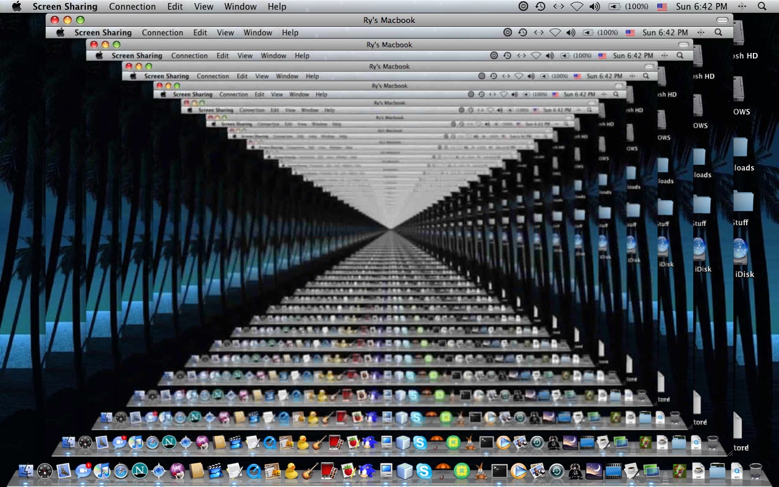The image size is (779, 487).
Task: Open the Trash in the bottommost dock
Action: (756, 471)
